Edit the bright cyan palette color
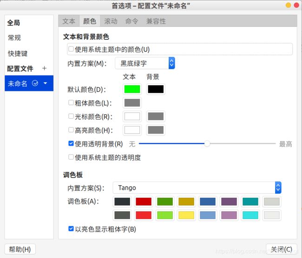The width and height of the screenshot is (302, 258). tap(250, 215)
